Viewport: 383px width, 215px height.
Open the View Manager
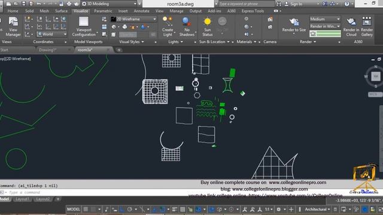coord(13,26)
